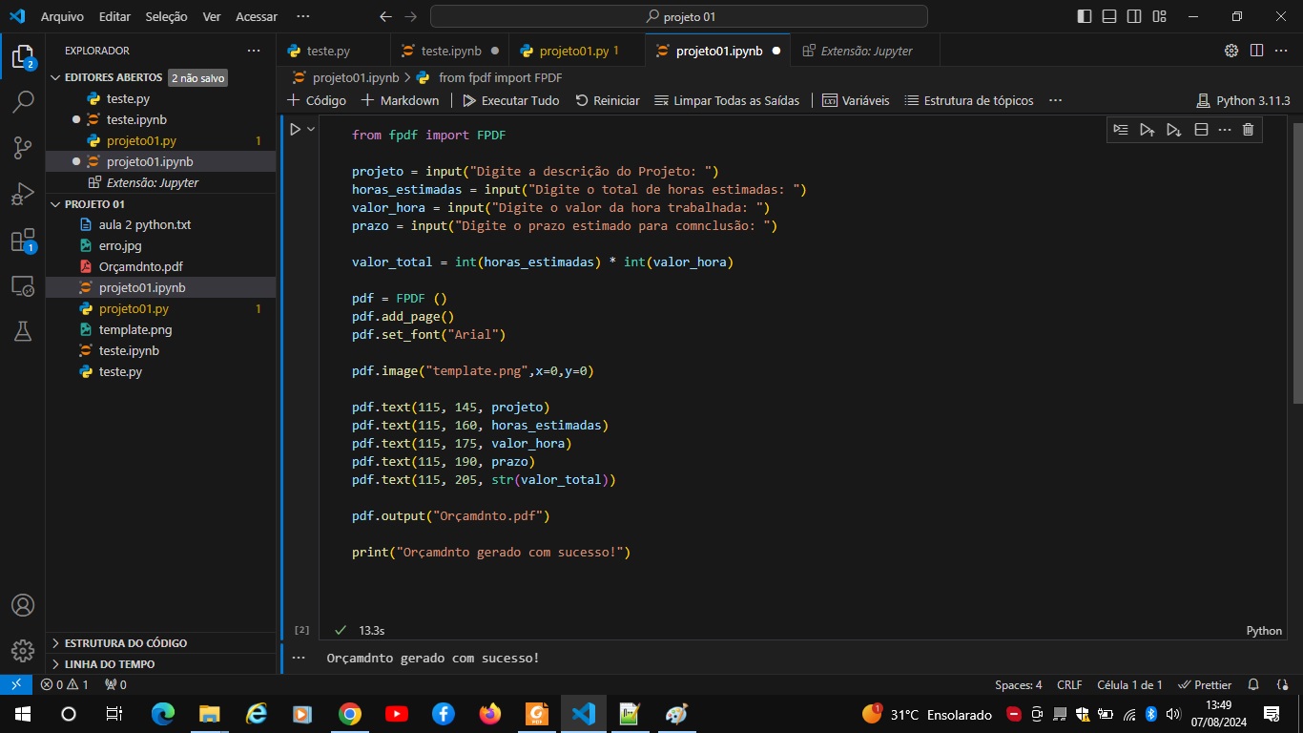Run the notebook cell with play button
Screen dimensions: 1303x733
295,129
